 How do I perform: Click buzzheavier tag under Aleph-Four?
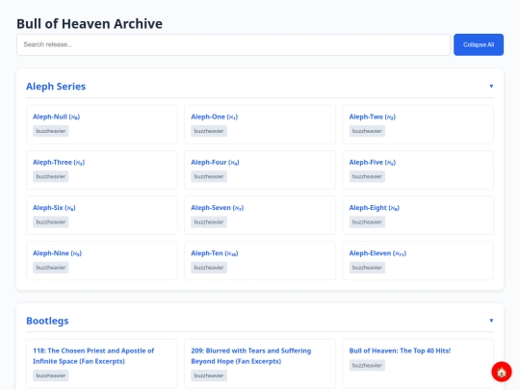click(209, 176)
